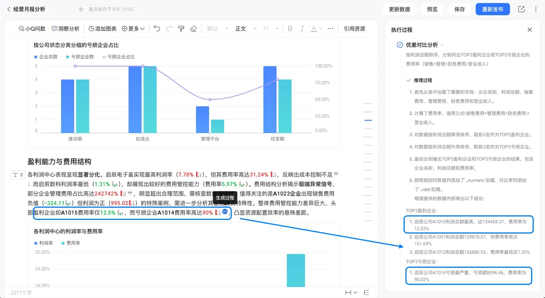Click the paragraph block handle icon

point(18,175)
